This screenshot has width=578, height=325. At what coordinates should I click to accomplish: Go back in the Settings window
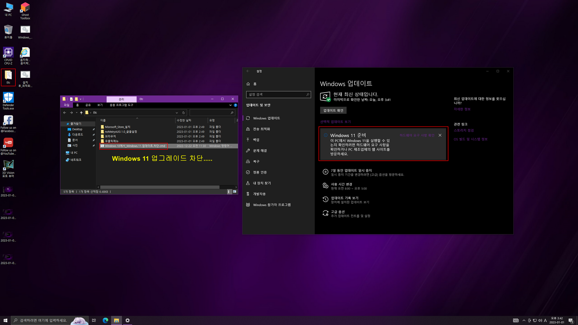coord(248,71)
